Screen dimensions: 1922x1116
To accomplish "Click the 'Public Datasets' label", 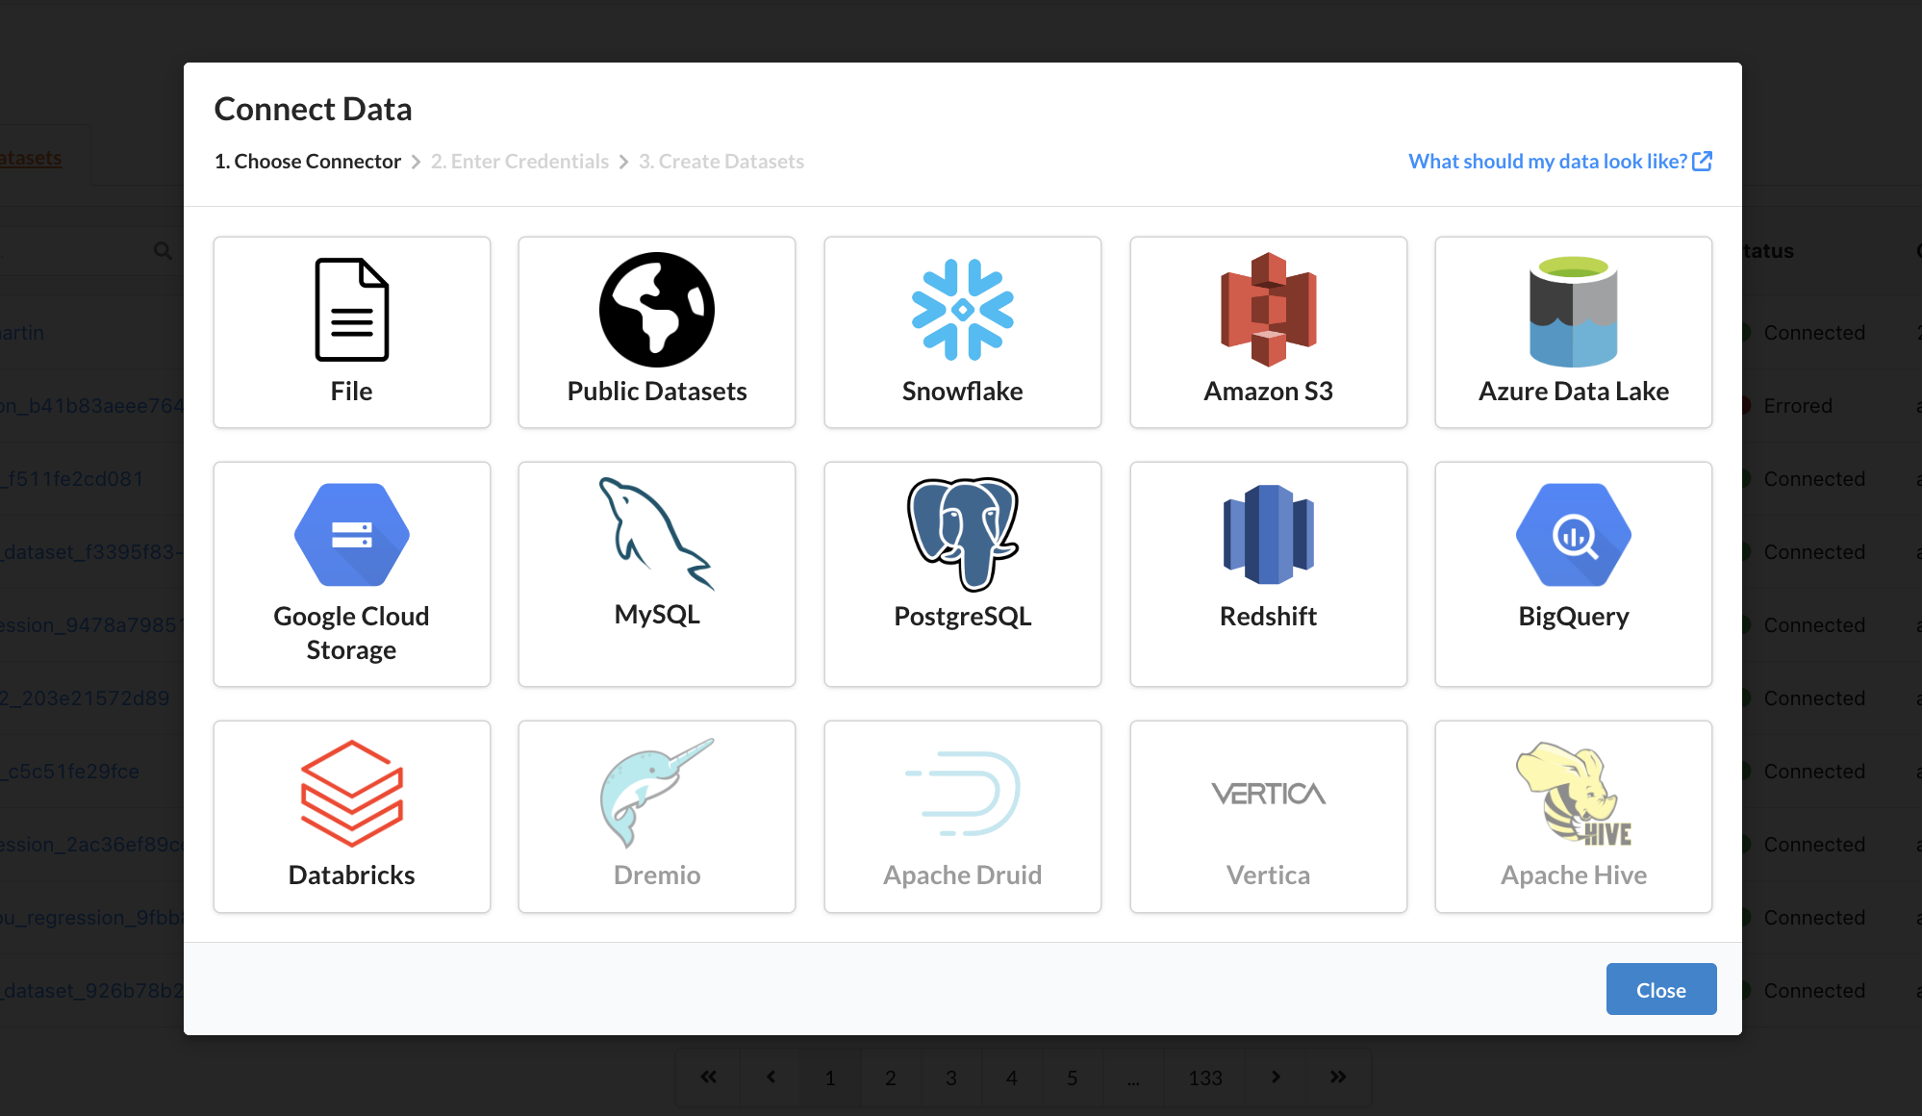I will pyautogui.click(x=657, y=391).
